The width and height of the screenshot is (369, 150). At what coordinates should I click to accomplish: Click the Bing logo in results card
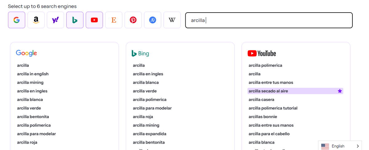coord(140,53)
